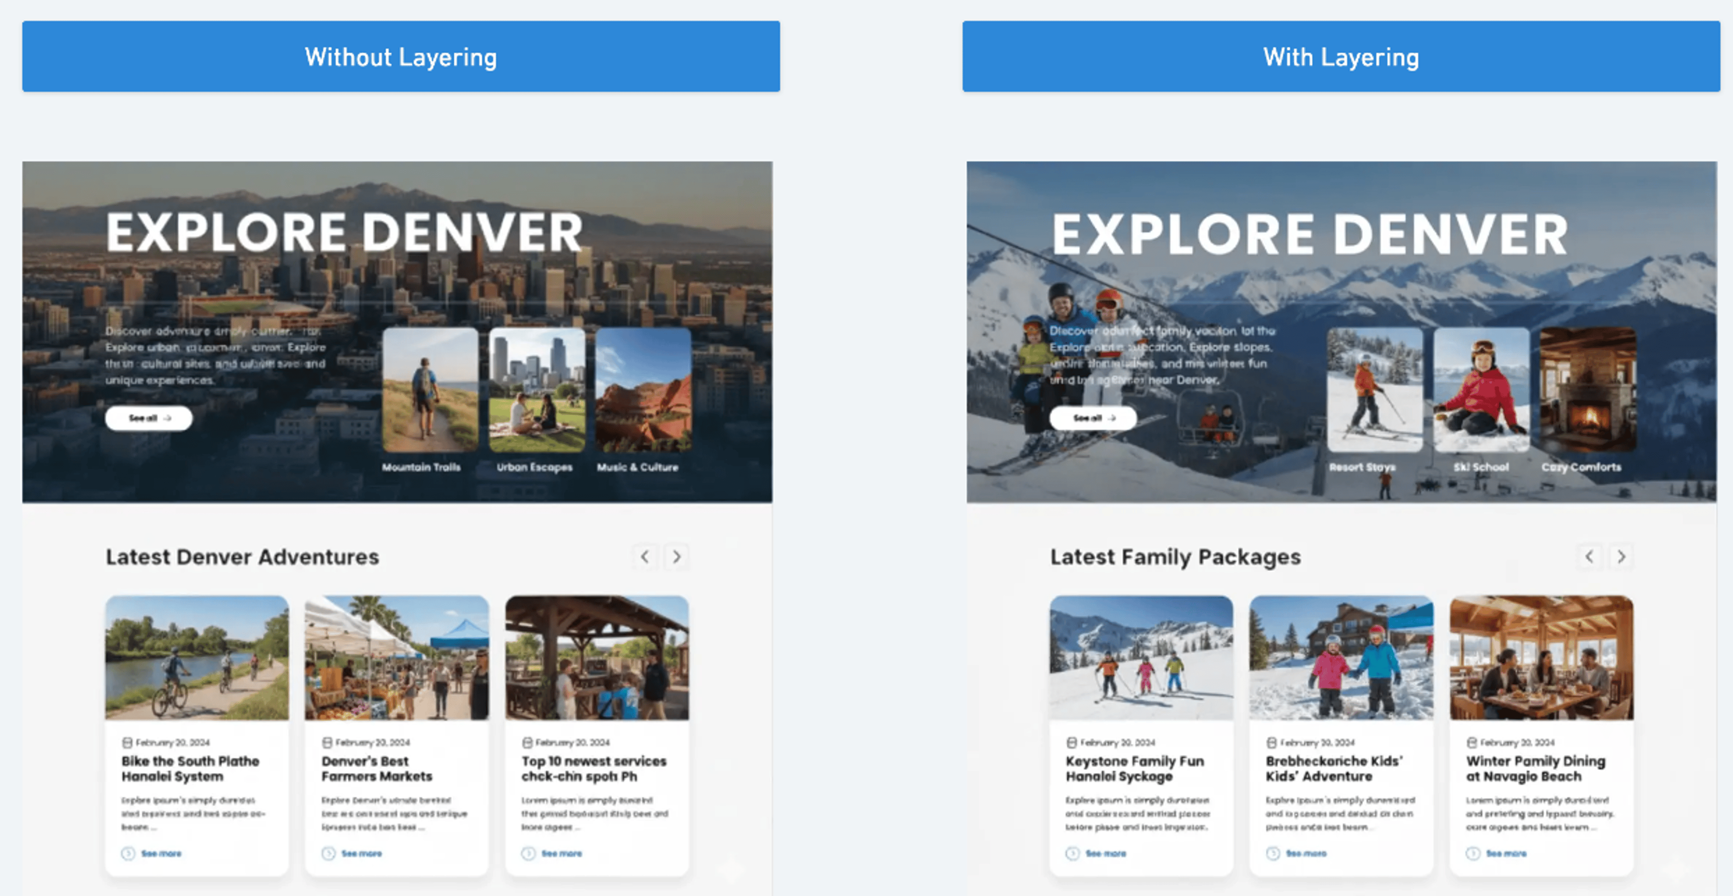Select the With Layering banner
Screen dimensions: 1733x896
1341,56
